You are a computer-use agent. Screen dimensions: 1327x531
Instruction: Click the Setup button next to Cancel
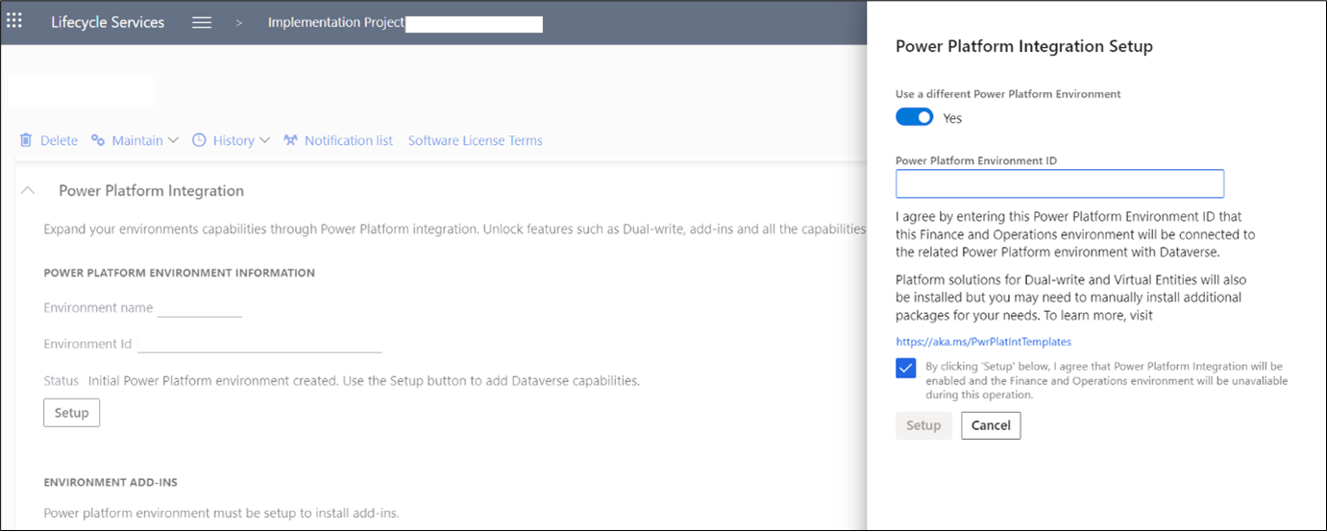tap(923, 425)
